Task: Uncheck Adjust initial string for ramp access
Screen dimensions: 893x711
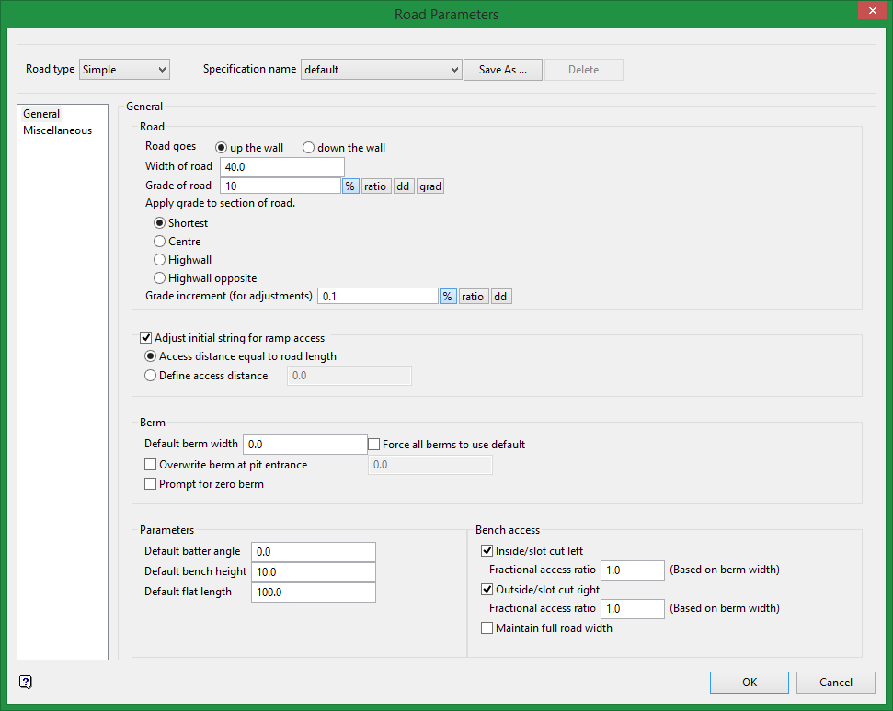Action: tap(145, 338)
